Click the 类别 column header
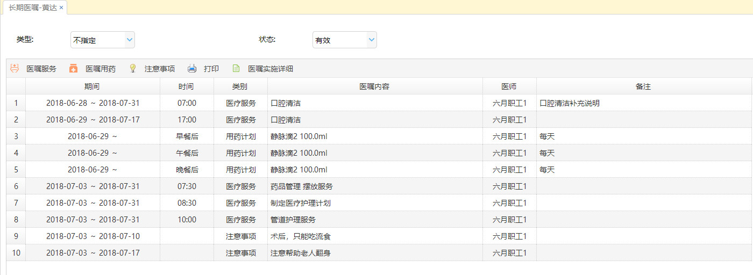753x275 pixels. click(x=240, y=86)
